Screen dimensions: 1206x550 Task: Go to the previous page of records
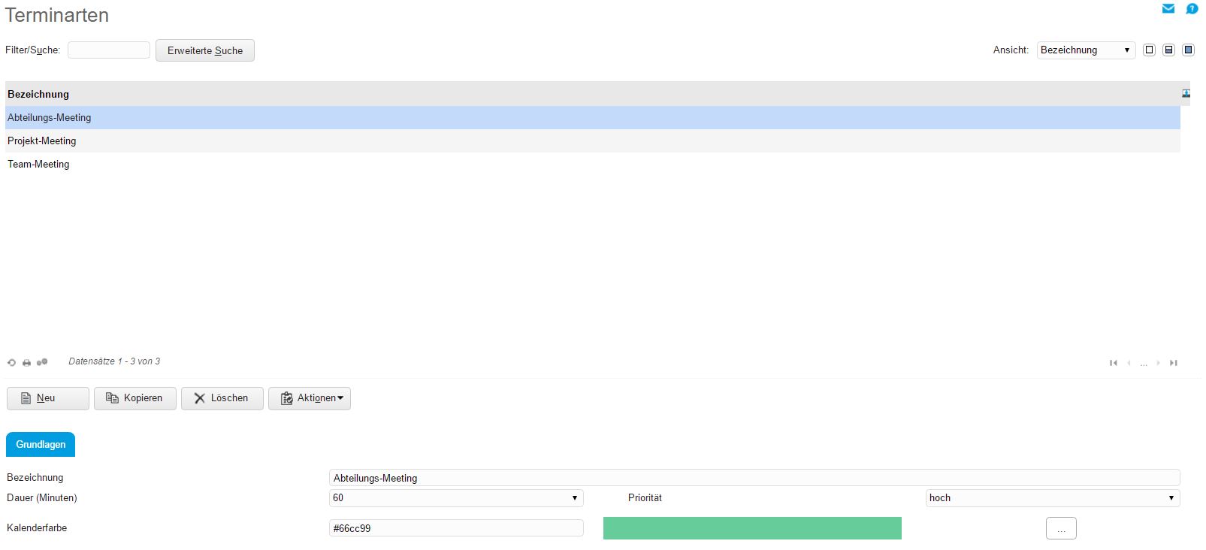[x=1129, y=363]
